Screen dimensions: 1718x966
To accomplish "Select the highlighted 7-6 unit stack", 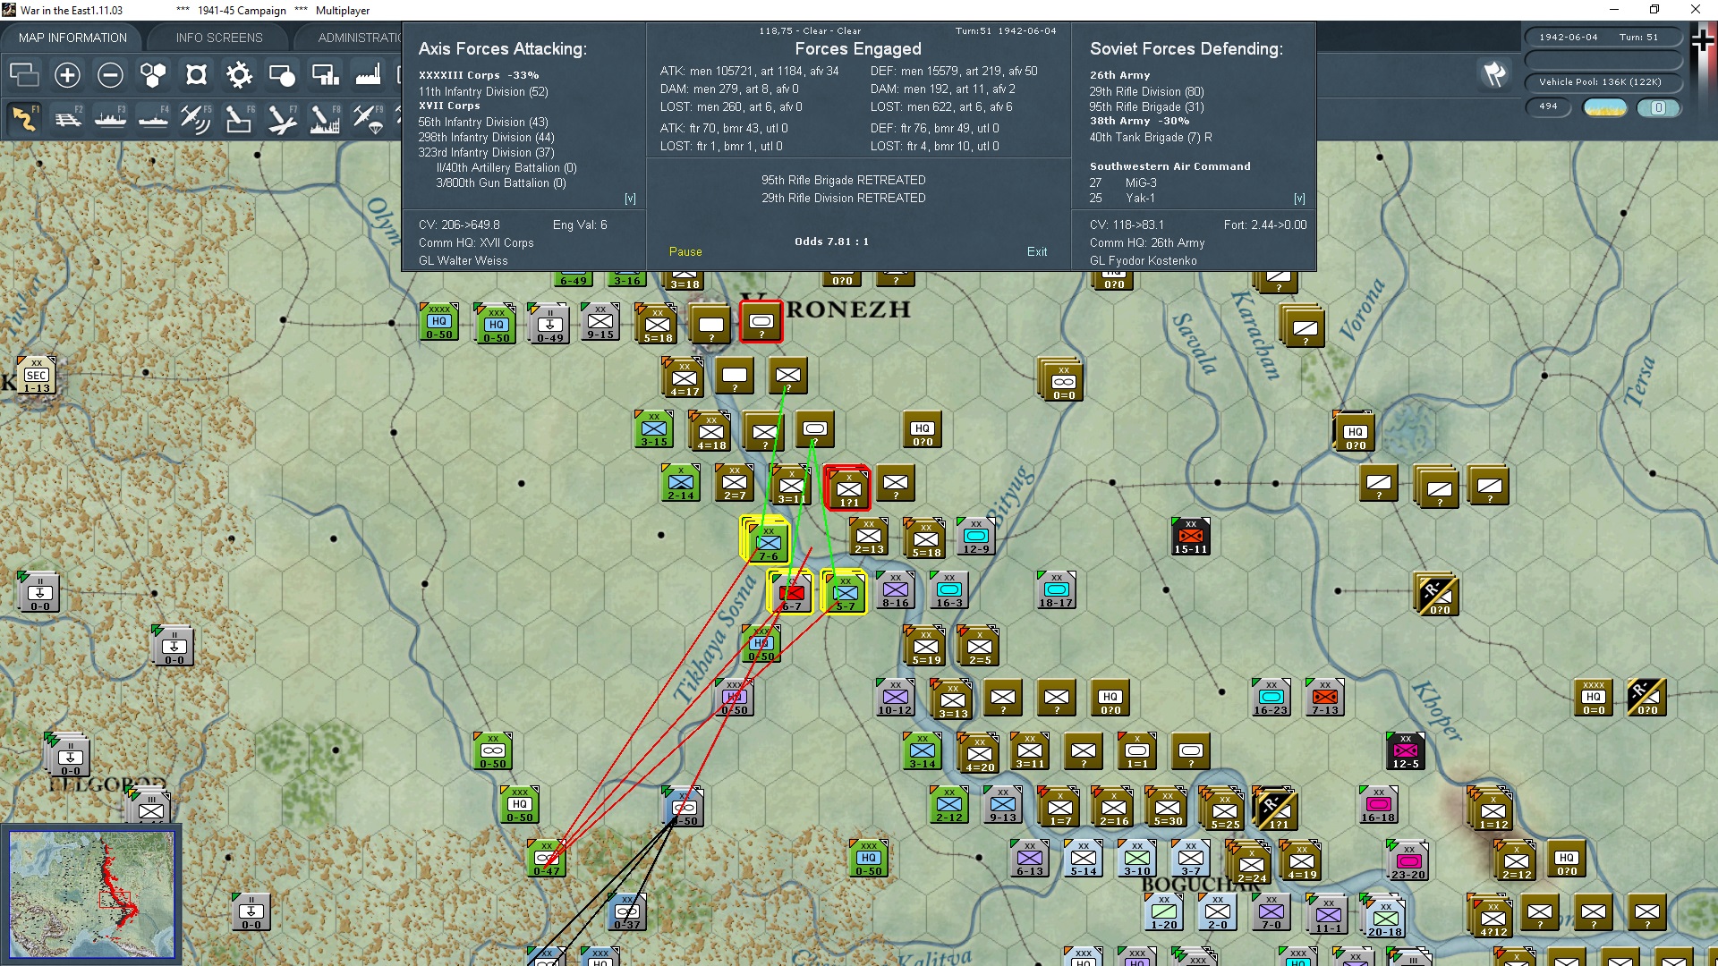I will click(x=767, y=540).
